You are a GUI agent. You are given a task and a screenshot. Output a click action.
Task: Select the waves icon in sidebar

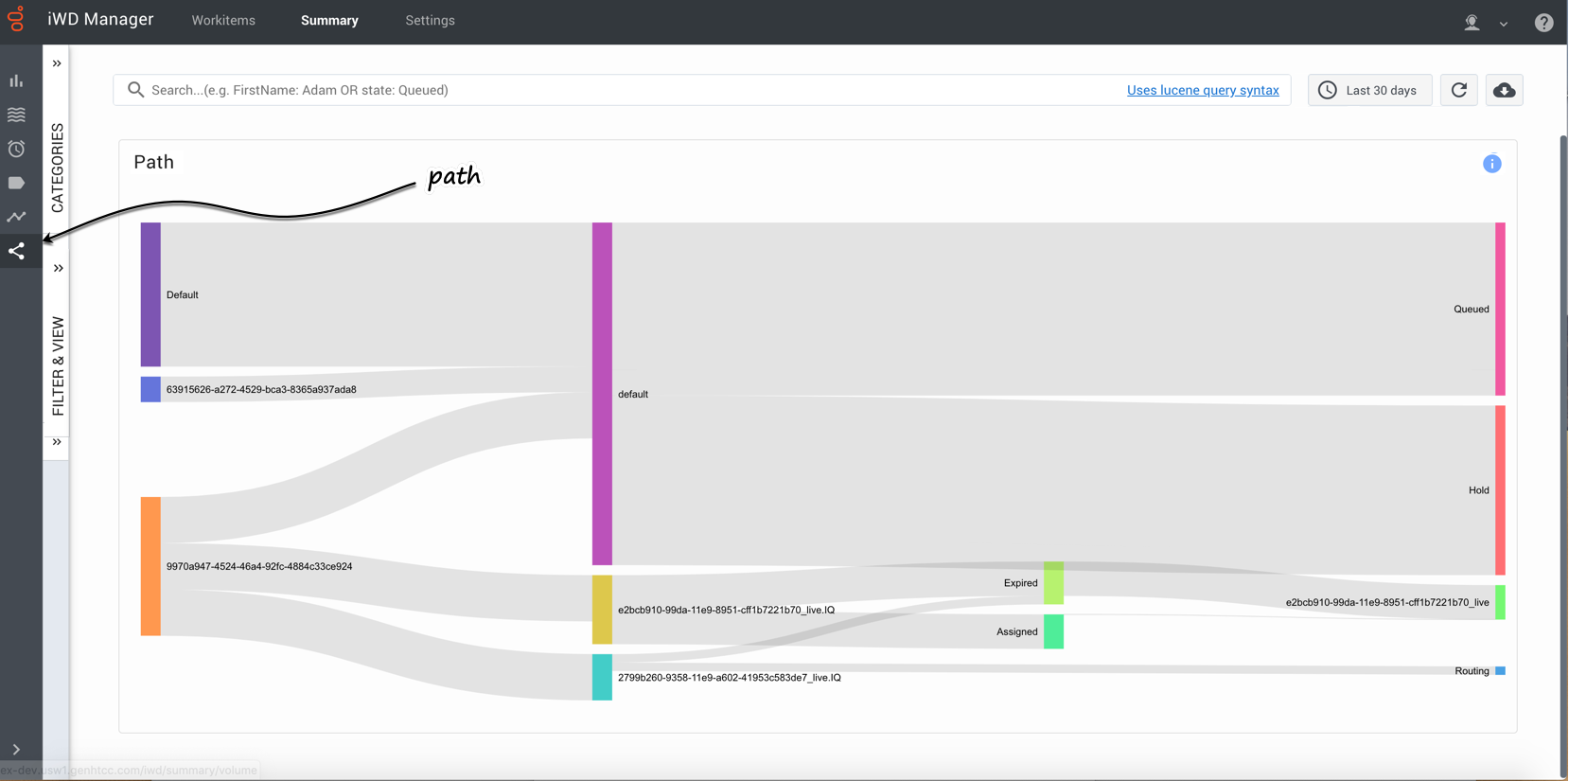point(16,115)
